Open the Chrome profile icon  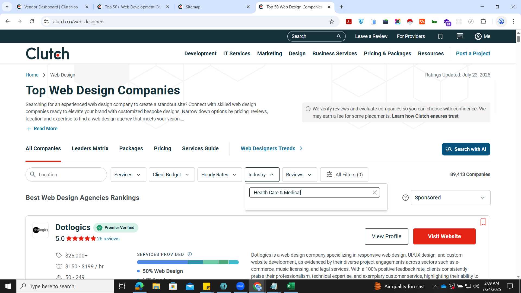pos(501,21)
